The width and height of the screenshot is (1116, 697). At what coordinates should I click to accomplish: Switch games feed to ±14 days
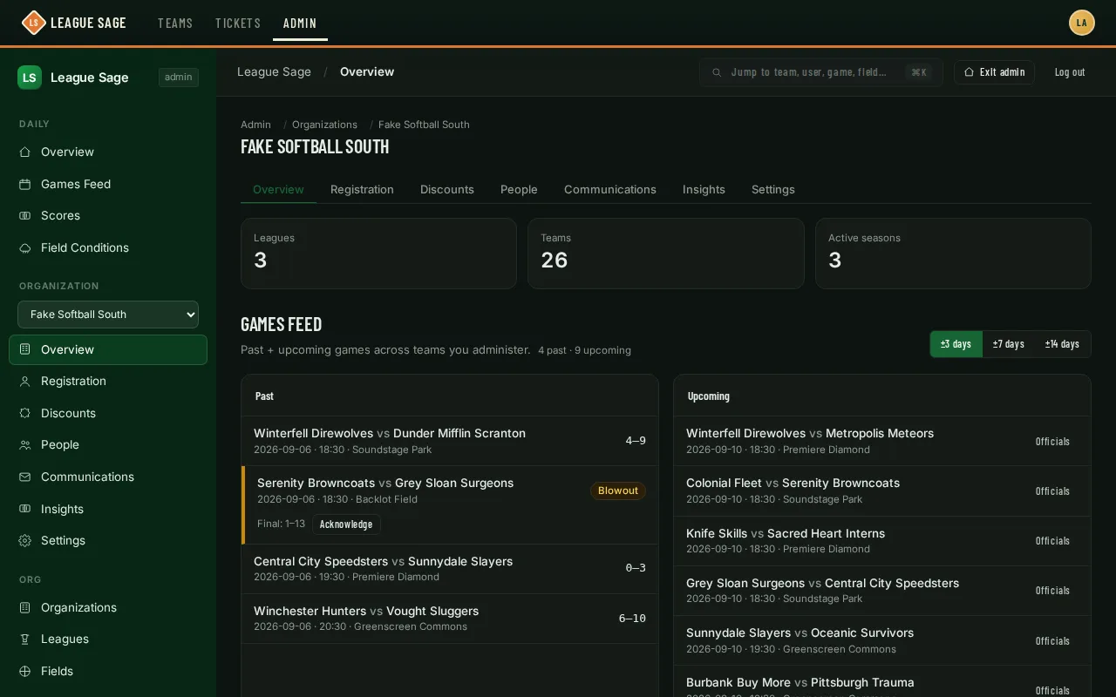[1063, 344]
